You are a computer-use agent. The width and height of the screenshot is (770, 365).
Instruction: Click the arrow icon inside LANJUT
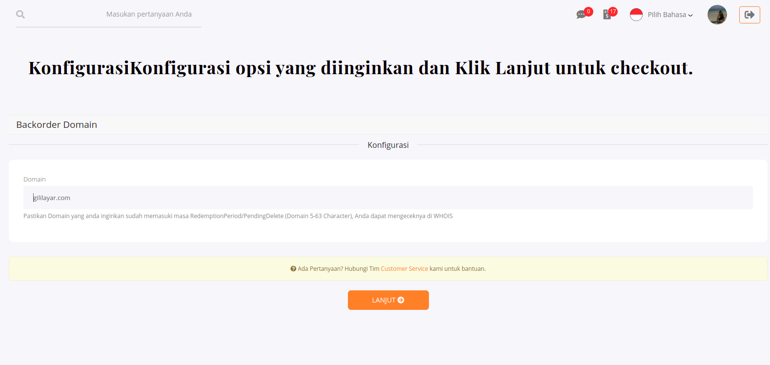pos(401,300)
